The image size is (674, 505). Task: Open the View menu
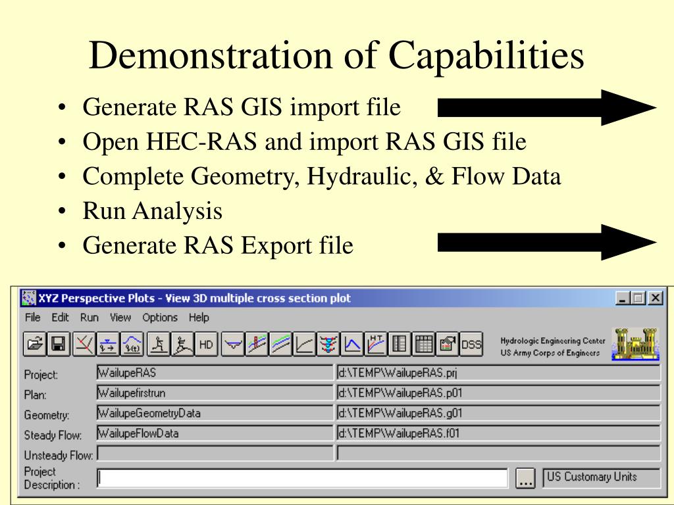point(120,318)
